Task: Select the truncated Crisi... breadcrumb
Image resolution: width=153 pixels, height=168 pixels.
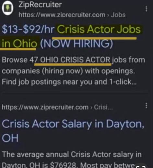Action: click(x=103, y=107)
